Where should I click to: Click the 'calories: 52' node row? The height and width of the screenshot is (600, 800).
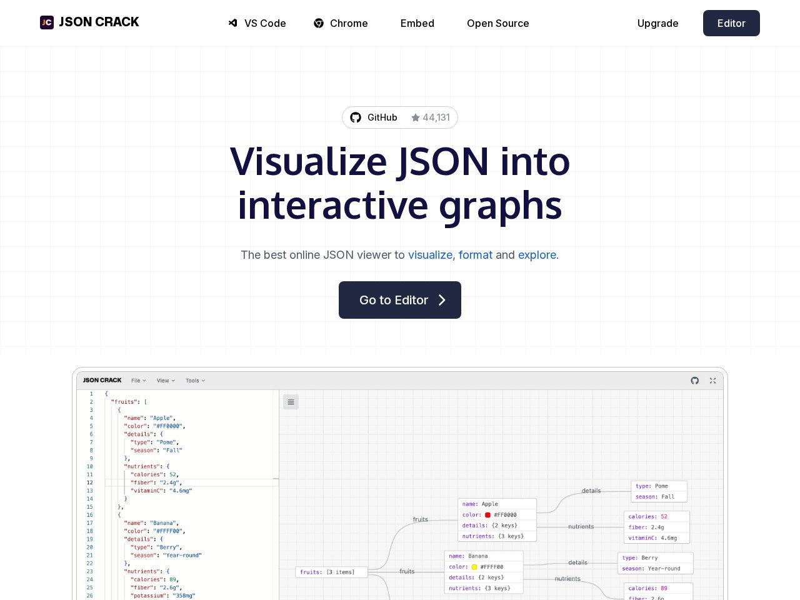(x=656, y=516)
